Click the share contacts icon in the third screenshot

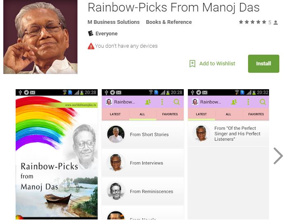coord(234,102)
